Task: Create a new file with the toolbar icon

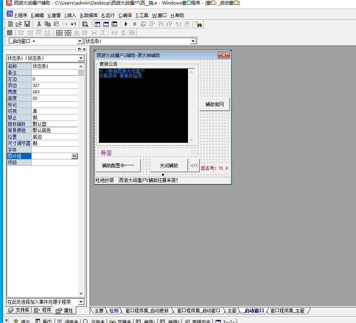Action: coord(11,24)
